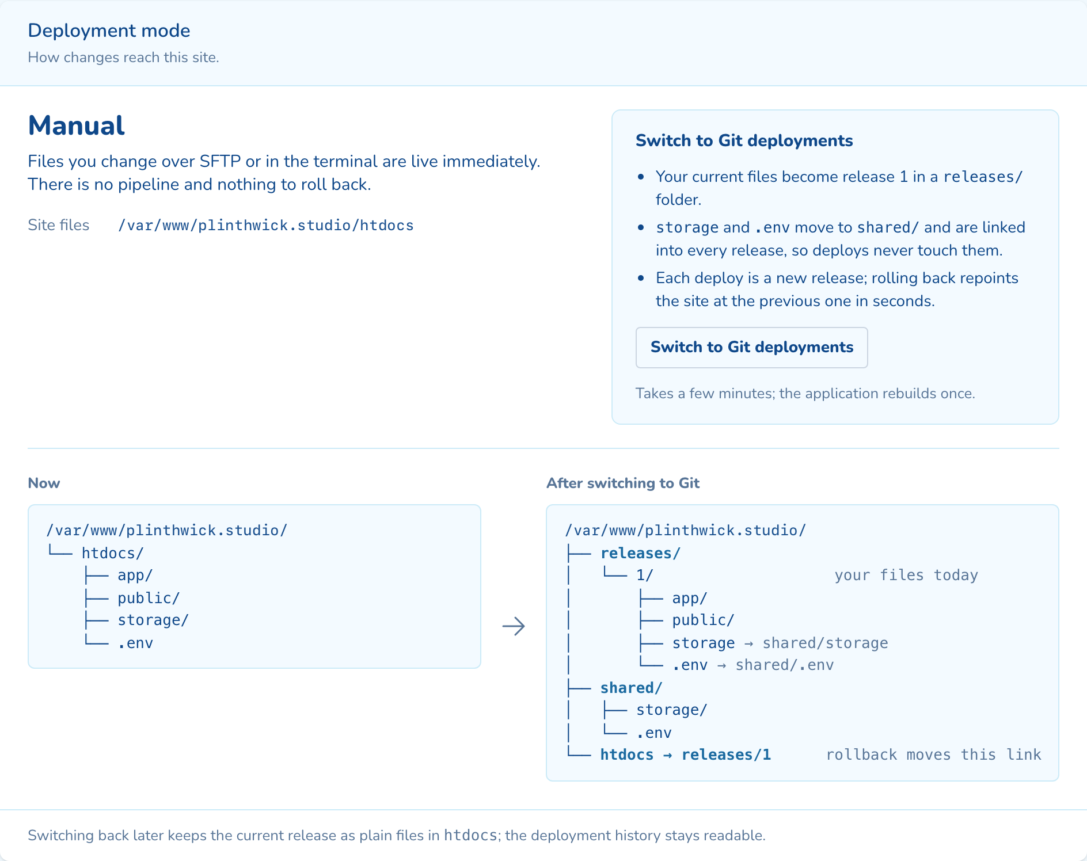This screenshot has width=1087, height=861.
Task: Click 'Takes a few minutes' note
Action: 805,394
